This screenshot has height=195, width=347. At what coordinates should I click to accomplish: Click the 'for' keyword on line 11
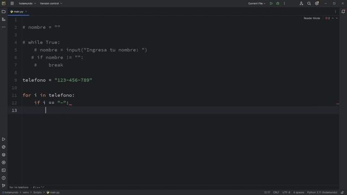tap(27, 95)
